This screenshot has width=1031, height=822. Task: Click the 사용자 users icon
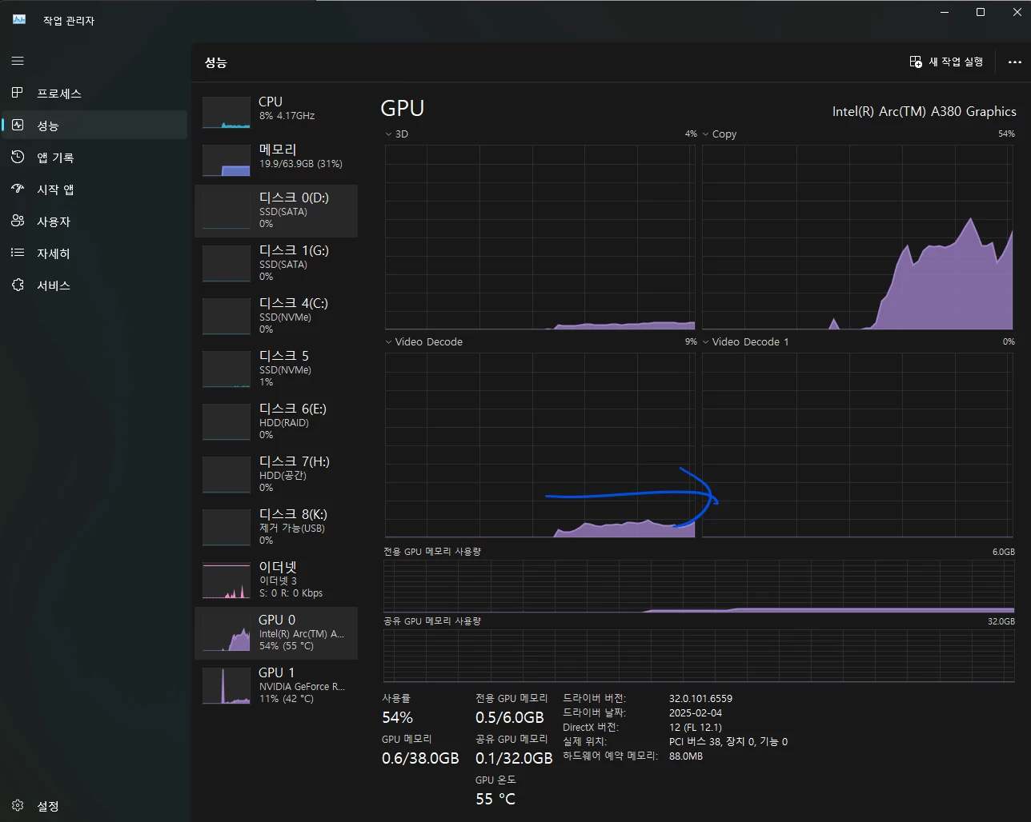click(x=18, y=221)
